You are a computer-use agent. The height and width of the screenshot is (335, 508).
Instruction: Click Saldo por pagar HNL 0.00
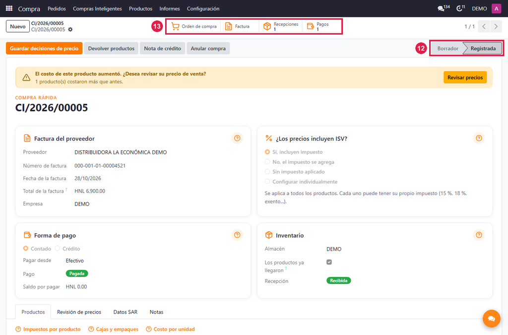[x=76, y=287]
